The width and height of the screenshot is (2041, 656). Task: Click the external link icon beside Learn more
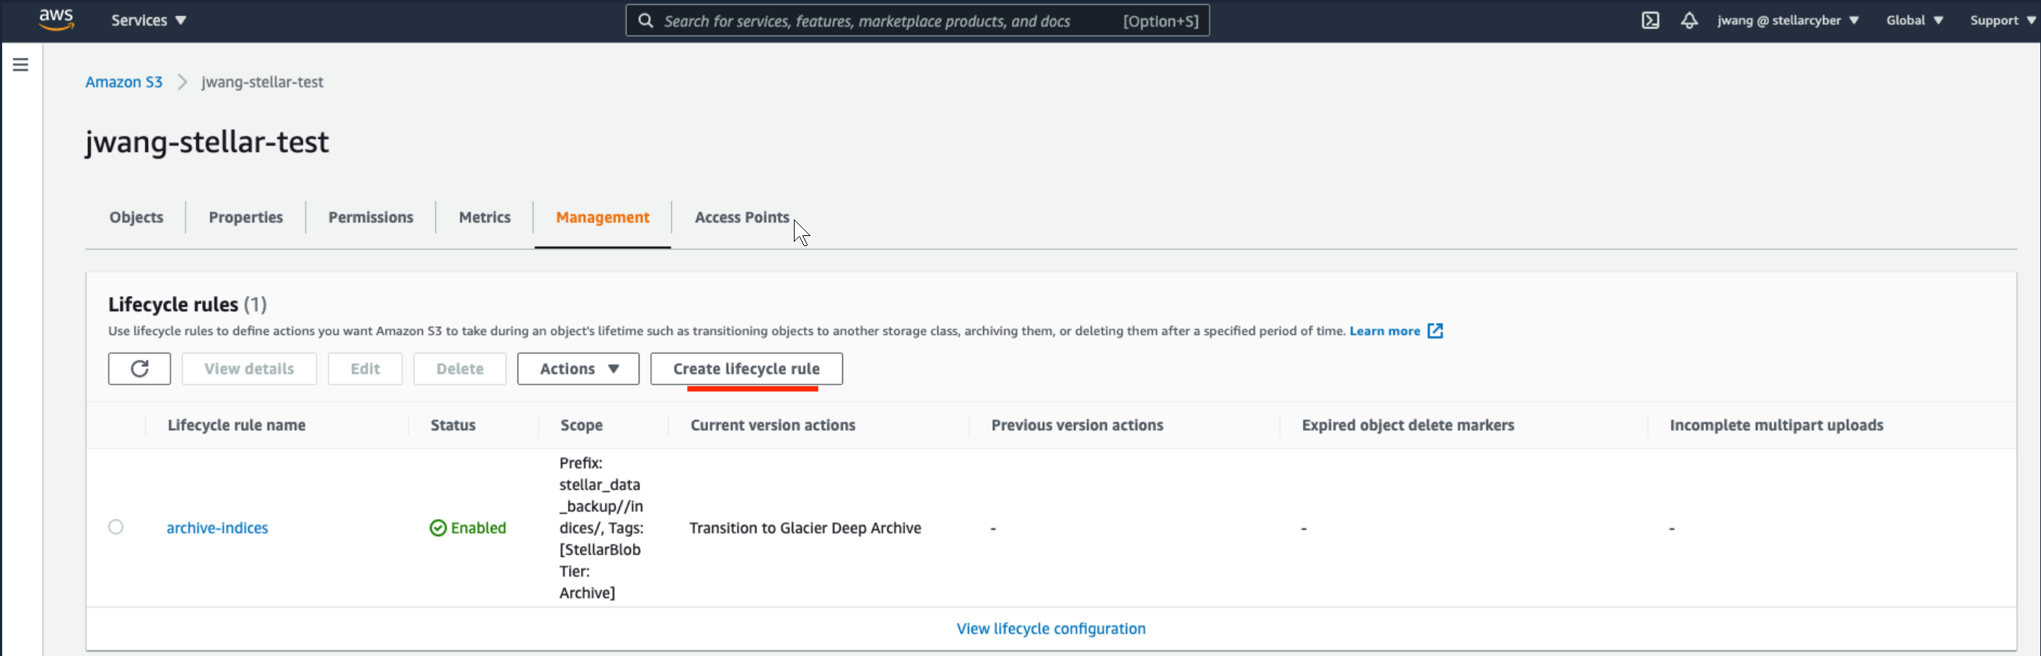pyautogui.click(x=1435, y=331)
